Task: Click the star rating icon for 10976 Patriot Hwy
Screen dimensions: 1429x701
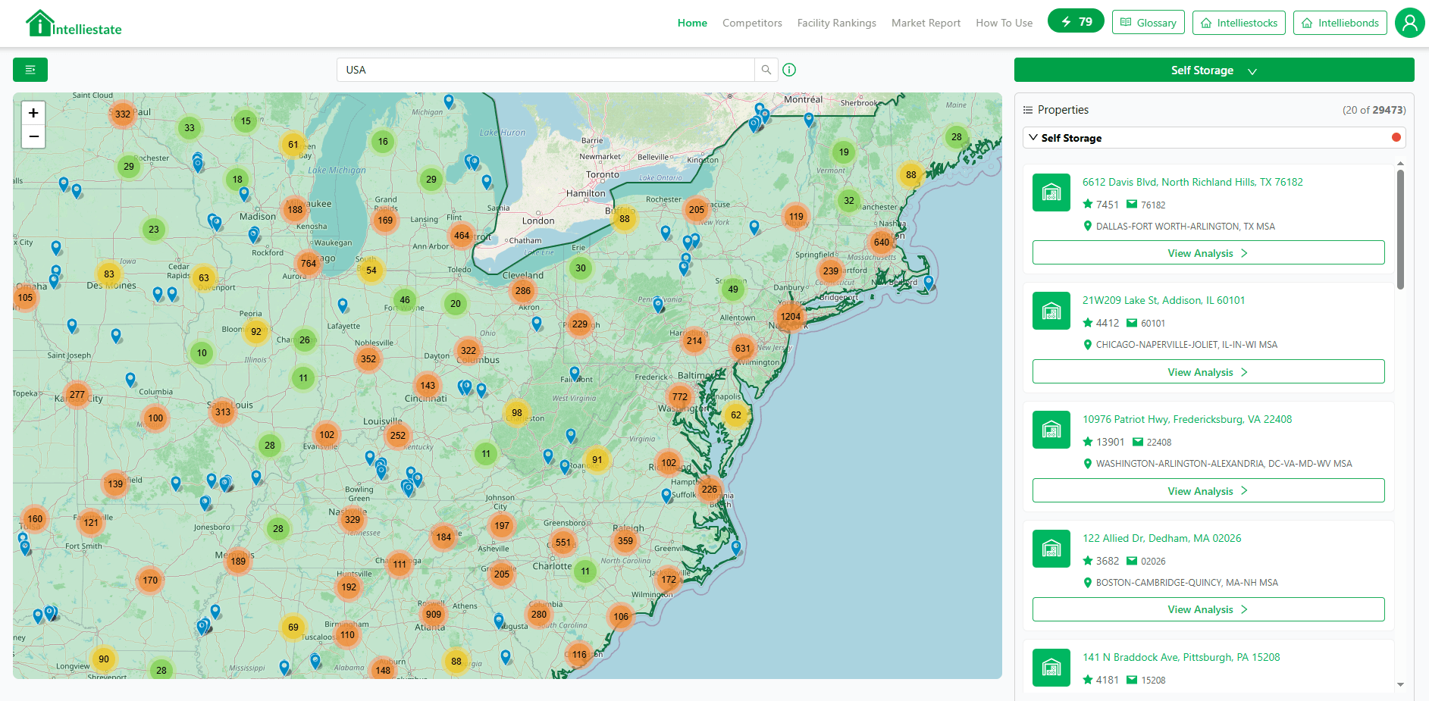Action: coord(1087,441)
